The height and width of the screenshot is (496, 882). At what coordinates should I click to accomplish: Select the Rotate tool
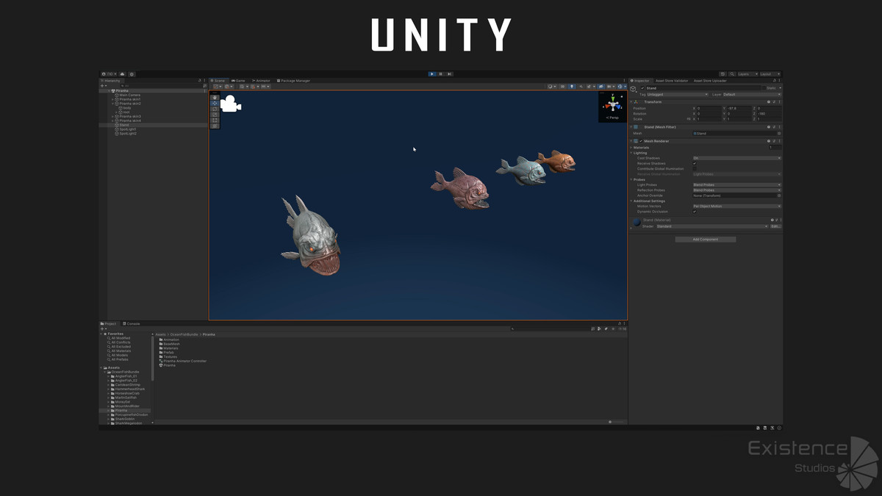(x=215, y=109)
